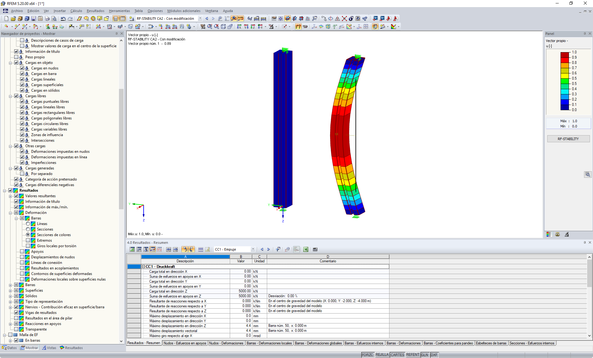Open the Vistas navigator tab

pos(49,348)
